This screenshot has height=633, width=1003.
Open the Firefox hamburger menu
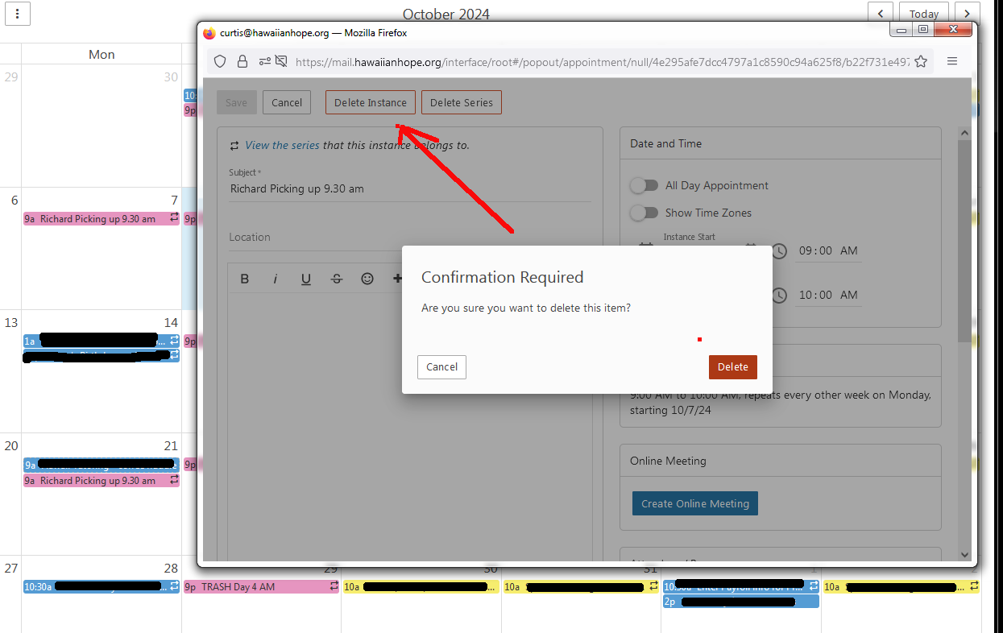pos(952,61)
